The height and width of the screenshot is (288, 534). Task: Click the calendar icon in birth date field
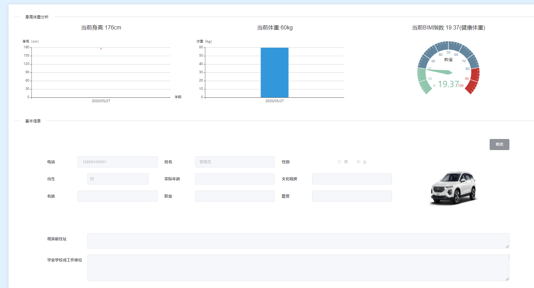(92, 179)
